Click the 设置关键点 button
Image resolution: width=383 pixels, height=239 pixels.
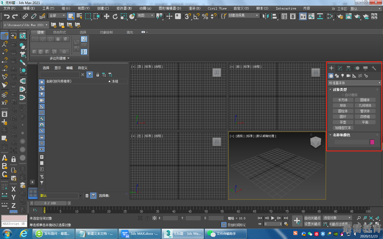(312, 224)
